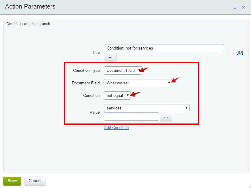Open the 'What we sell' Document Field dropdown

click(x=138, y=83)
